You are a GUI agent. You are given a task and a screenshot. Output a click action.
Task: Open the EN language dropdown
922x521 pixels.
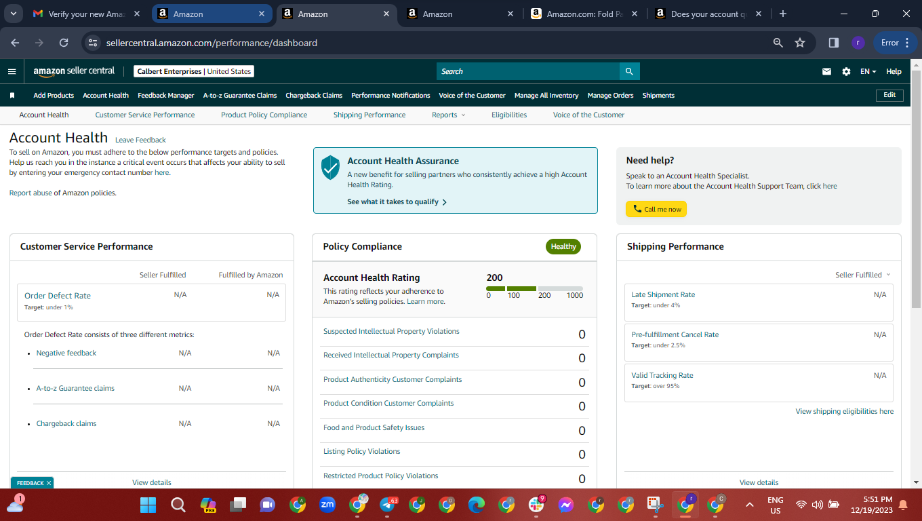pyautogui.click(x=868, y=71)
